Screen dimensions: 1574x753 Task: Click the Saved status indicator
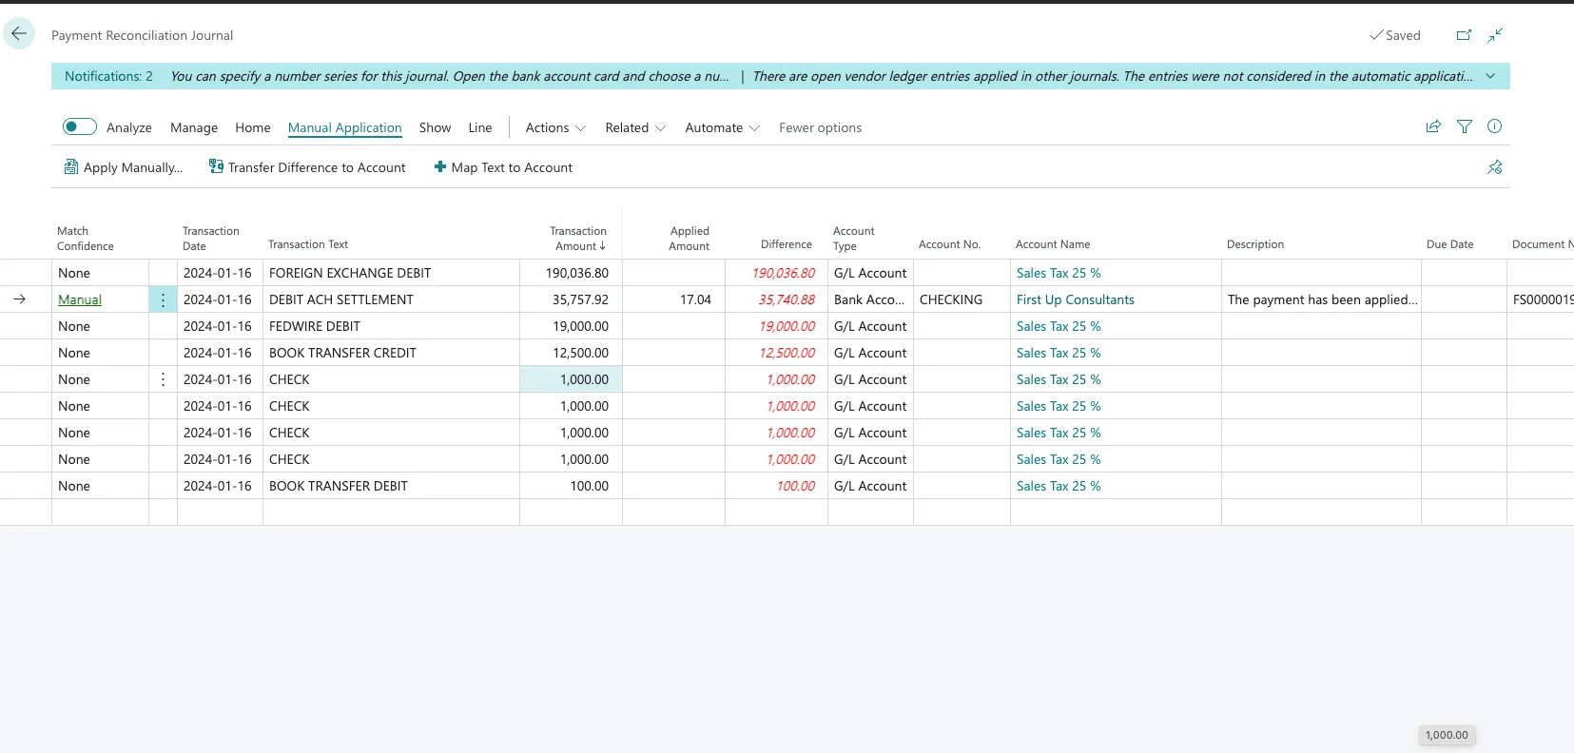pos(1394,35)
